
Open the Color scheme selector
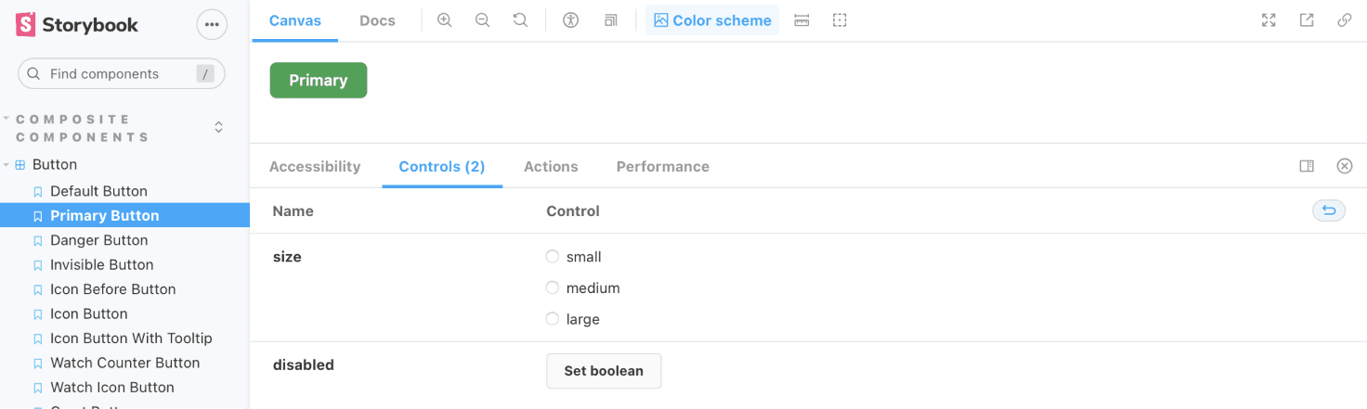point(712,20)
